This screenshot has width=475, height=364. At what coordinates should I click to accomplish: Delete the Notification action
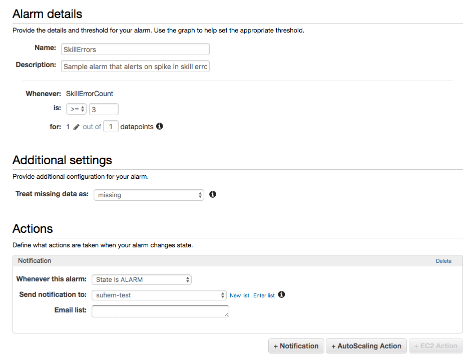[x=443, y=261]
